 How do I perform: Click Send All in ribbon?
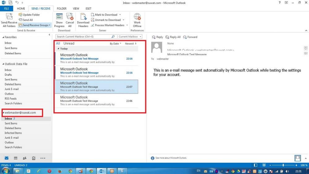coord(26,20)
